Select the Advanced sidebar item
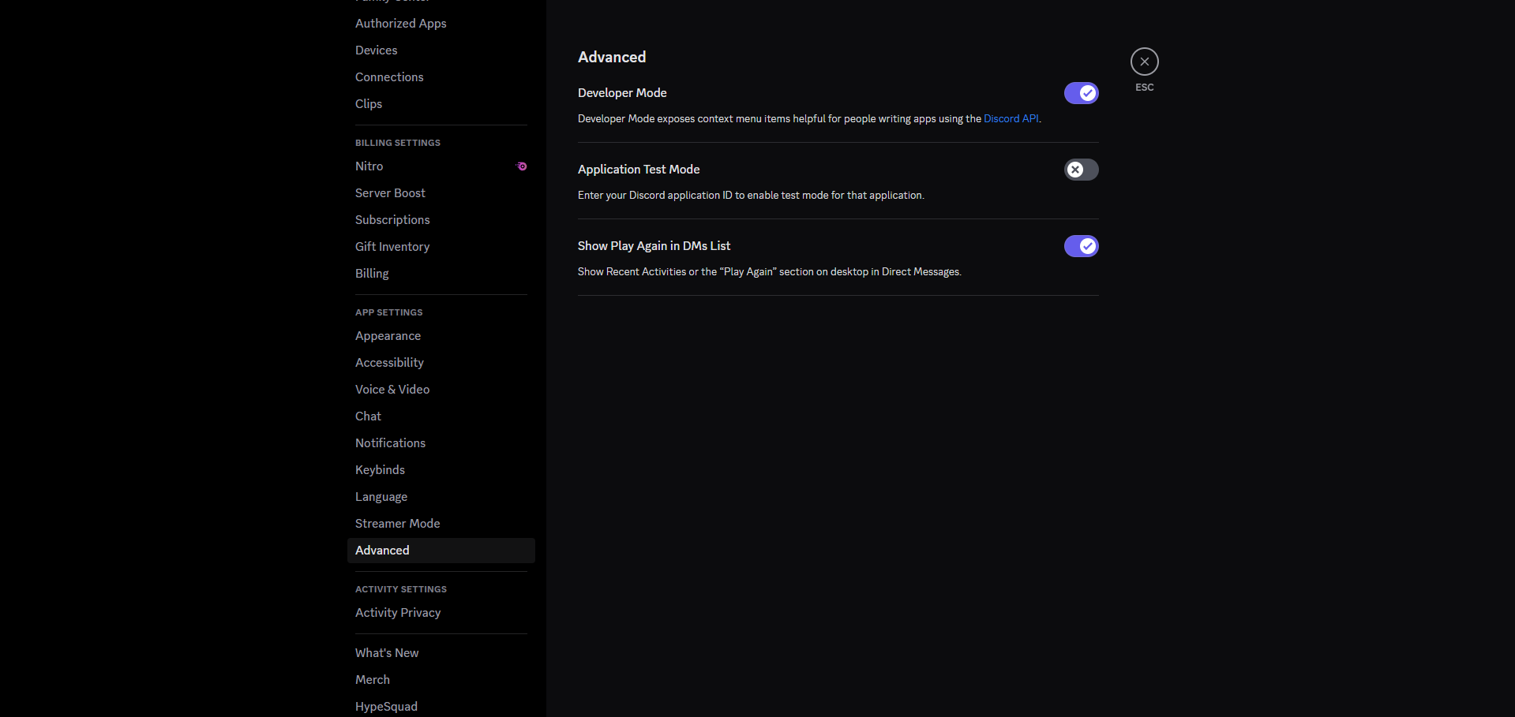The image size is (1515, 717). pyautogui.click(x=441, y=551)
